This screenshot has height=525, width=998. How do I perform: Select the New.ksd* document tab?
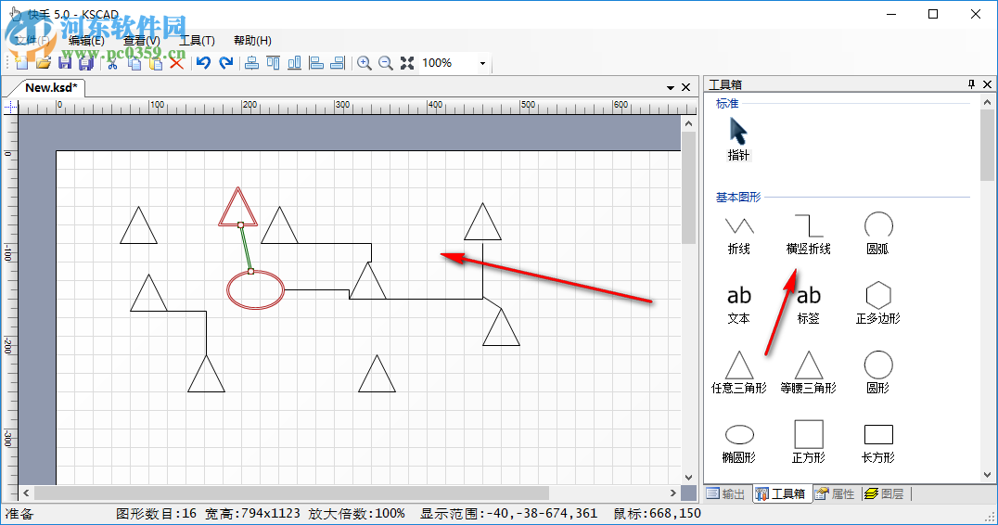pyautogui.click(x=51, y=88)
